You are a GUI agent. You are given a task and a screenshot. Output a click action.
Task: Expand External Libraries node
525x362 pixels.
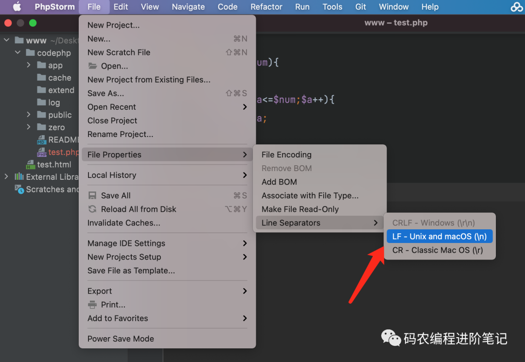click(6, 177)
